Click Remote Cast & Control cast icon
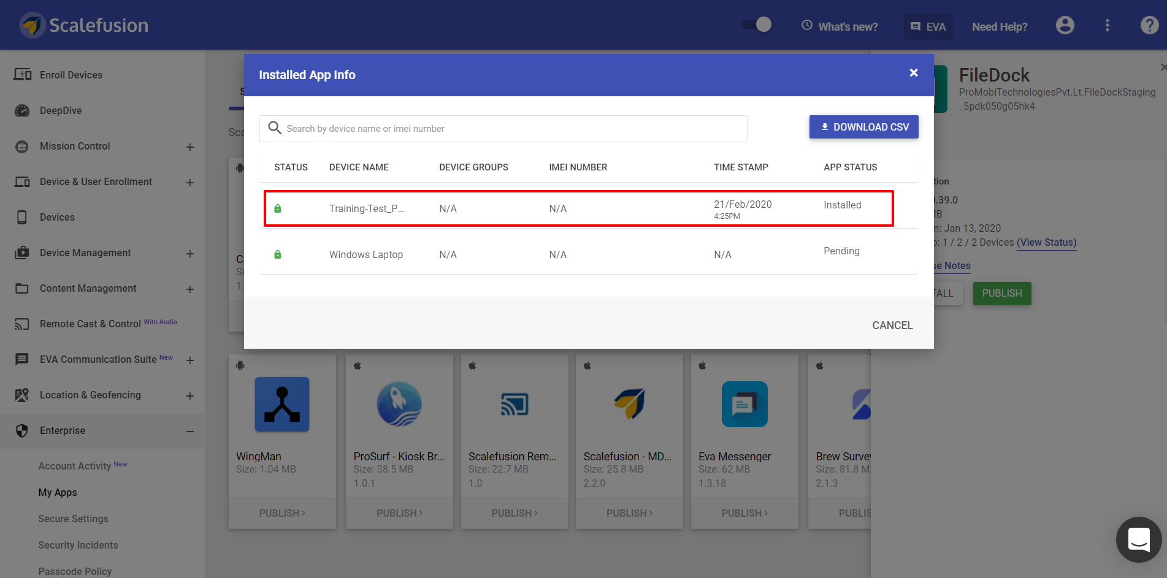1167x578 pixels. click(x=22, y=324)
